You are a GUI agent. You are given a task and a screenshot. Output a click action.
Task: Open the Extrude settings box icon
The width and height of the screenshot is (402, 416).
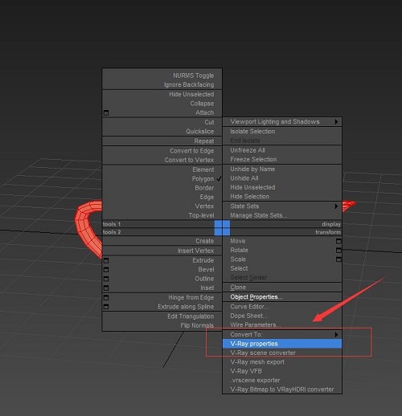[x=106, y=260]
